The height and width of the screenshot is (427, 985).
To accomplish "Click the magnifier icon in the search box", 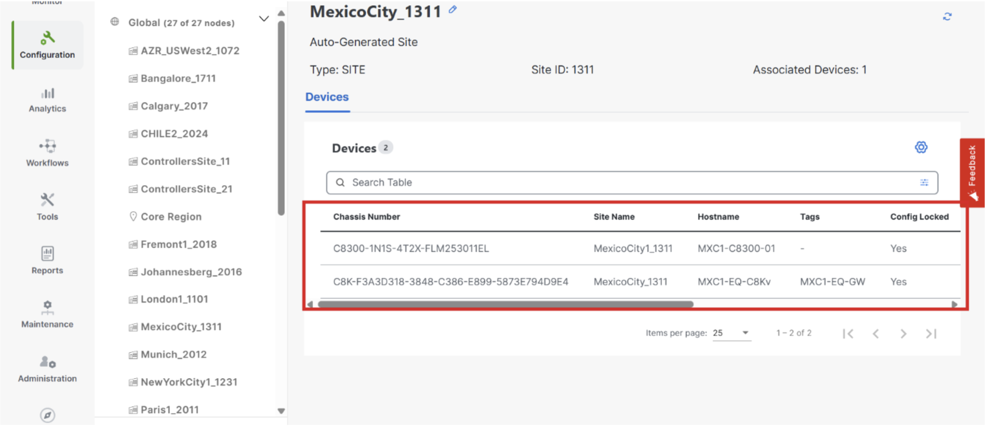I will pos(340,183).
